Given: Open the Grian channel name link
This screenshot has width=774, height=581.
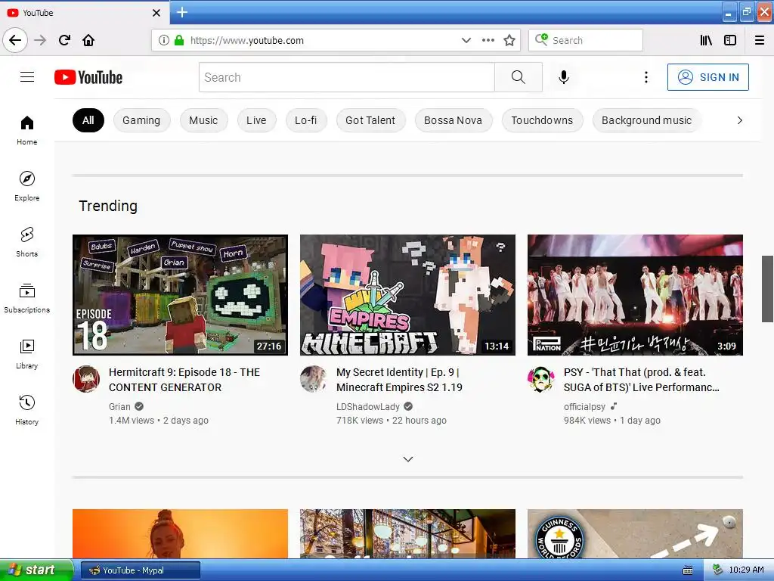Looking at the screenshot, I should [x=119, y=406].
